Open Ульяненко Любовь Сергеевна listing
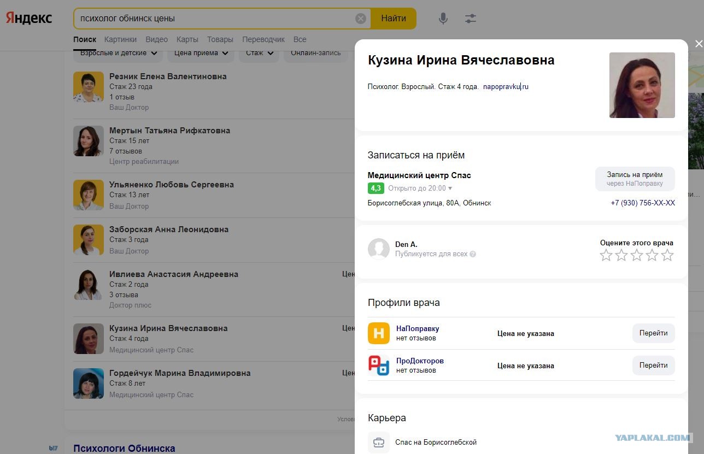This screenshot has width=704, height=454. tap(172, 185)
